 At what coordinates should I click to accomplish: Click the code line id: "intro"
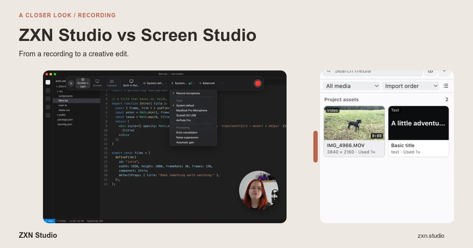(129, 161)
